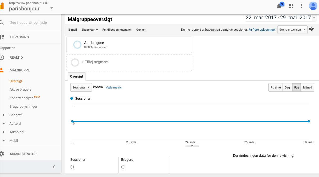Open the three-dot more options menu
The height and width of the screenshot is (177, 319).
coord(301,6)
